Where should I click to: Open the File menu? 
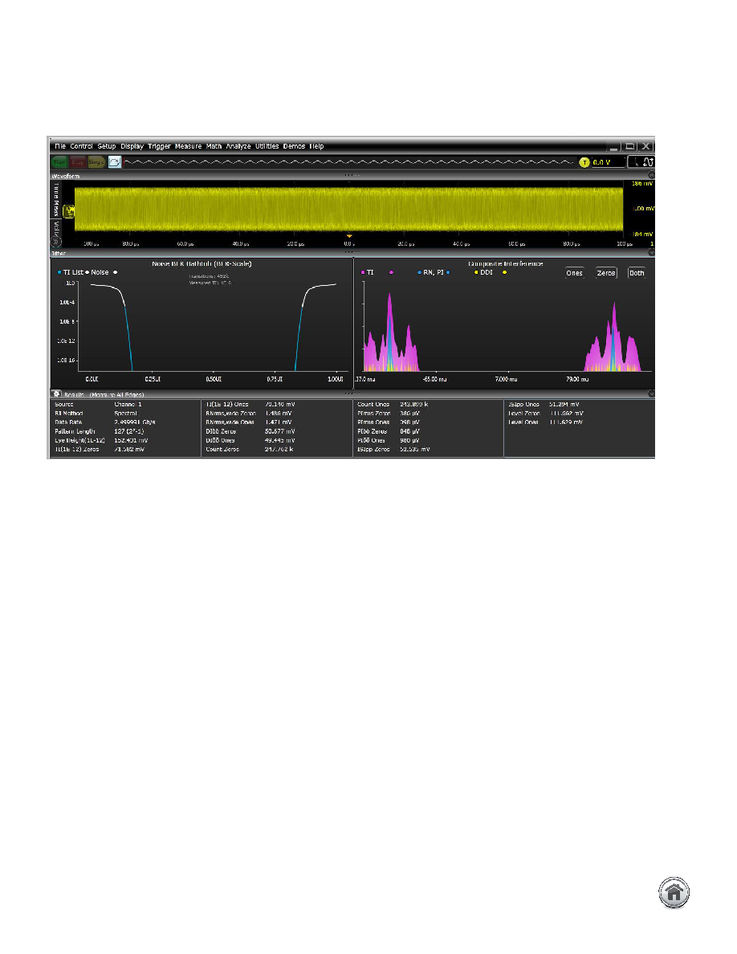click(60, 146)
